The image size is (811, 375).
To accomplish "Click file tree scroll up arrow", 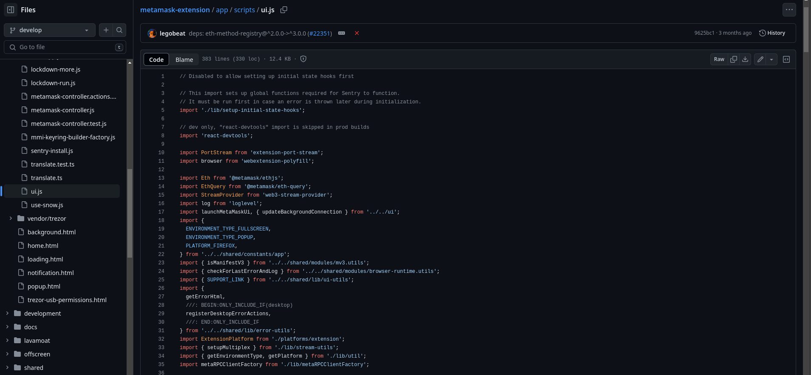I will 130,63.
